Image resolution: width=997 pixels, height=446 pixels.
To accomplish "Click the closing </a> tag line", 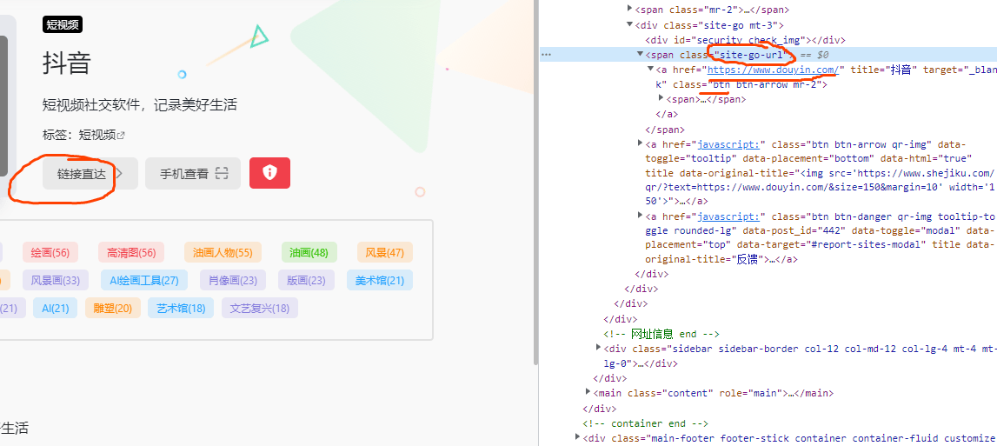I will click(667, 115).
